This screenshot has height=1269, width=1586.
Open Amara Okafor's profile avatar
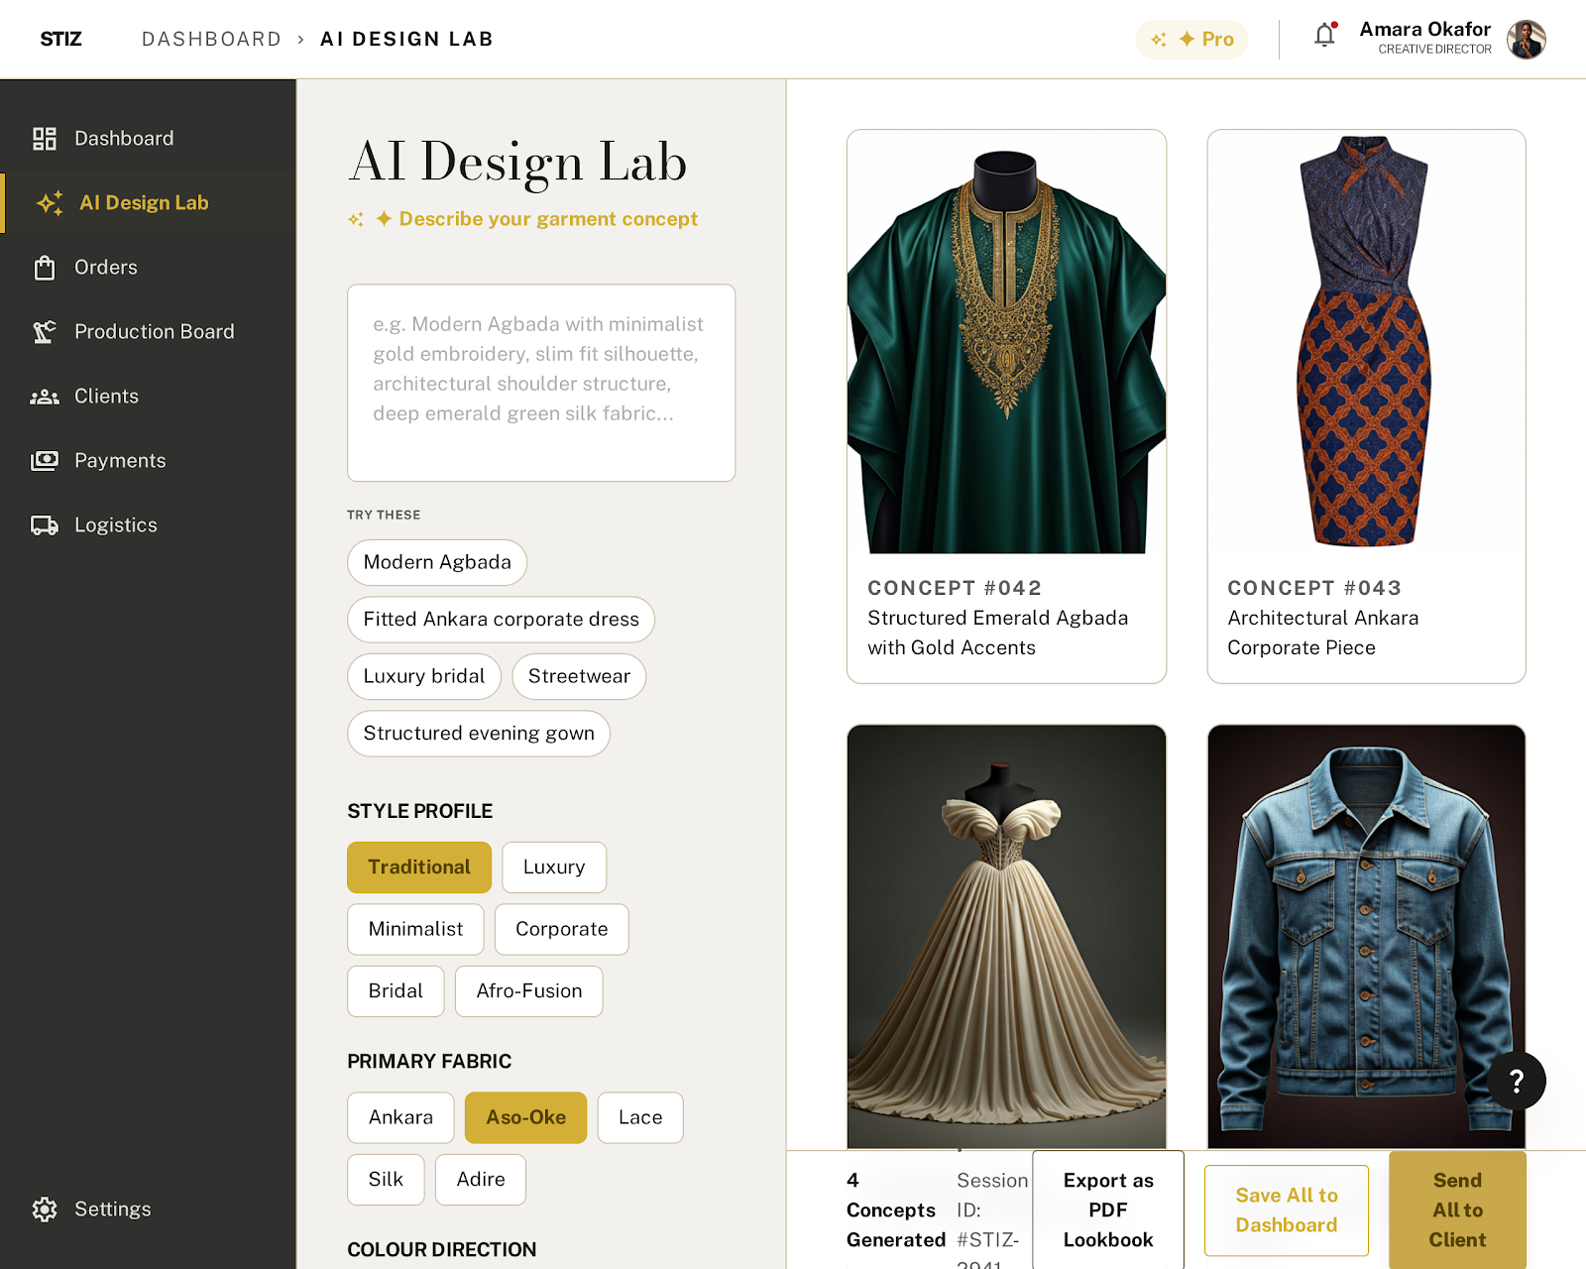[x=1527, y=40]
